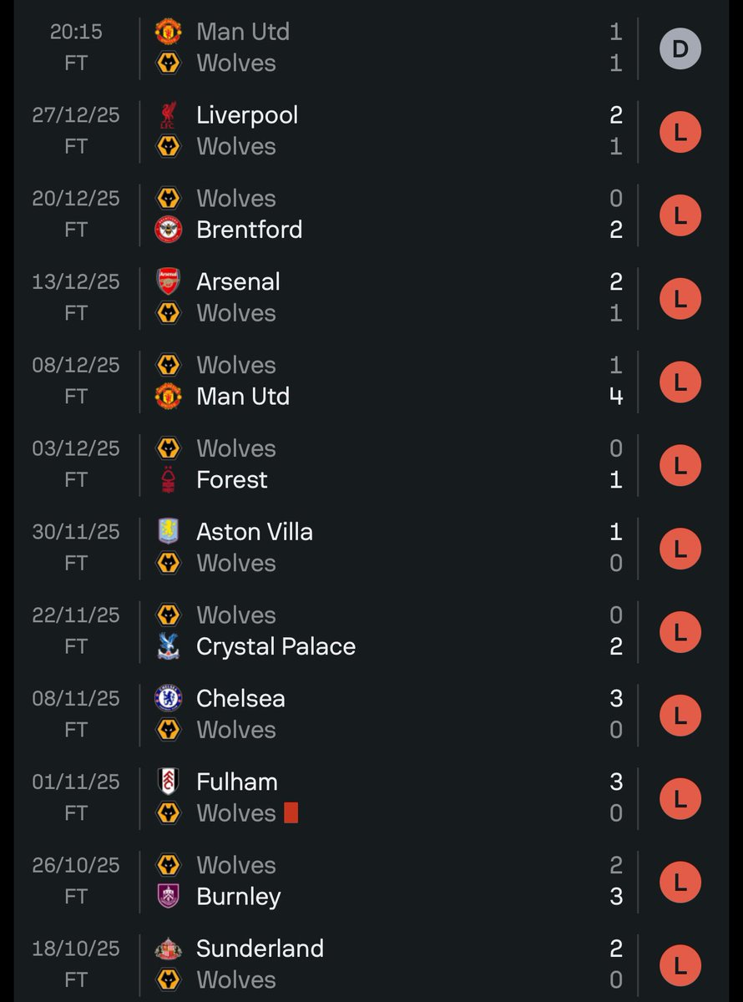Open the Man Utd team name in the 20:15 match

[x=243, y=32]
